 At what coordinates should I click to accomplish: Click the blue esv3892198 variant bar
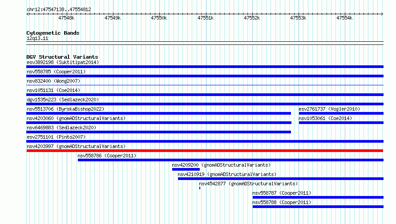[205, 67]
